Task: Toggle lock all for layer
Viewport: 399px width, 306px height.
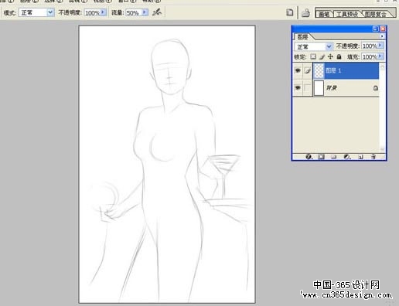Action: pyautogui.click(x=339, y=56)
